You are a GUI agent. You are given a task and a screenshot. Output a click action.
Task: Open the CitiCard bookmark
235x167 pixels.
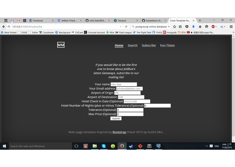pos(77,32)
